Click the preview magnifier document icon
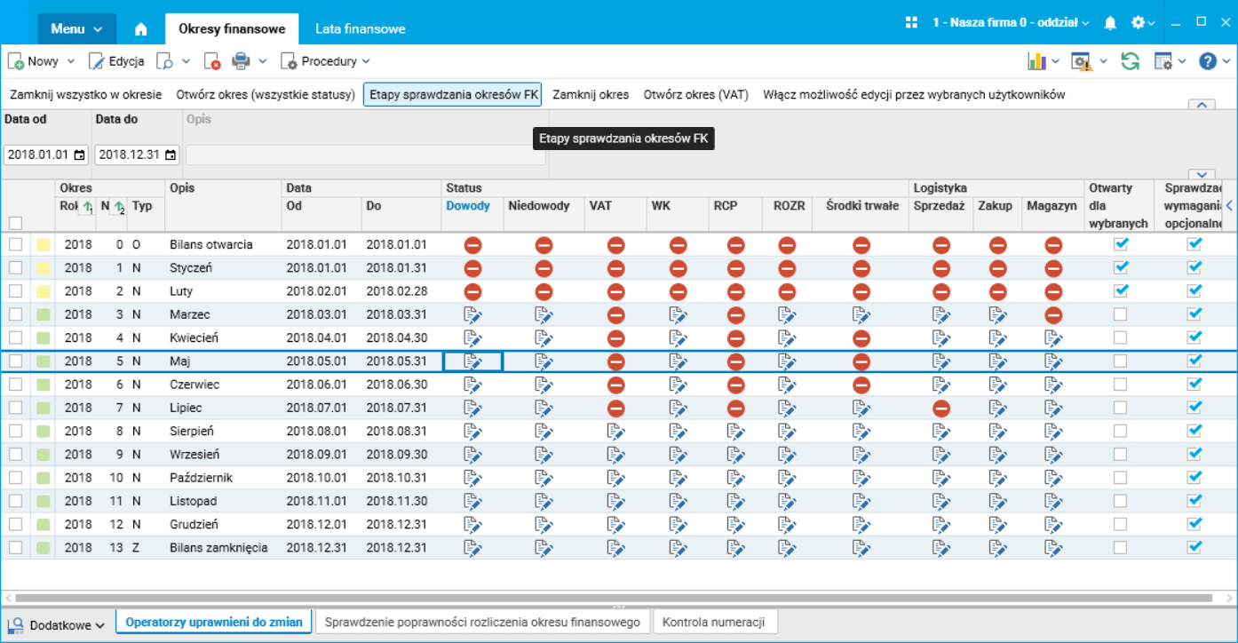This screenshot has width=1238, height=643. point(164,61)
